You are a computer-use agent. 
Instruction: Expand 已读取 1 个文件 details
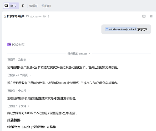[x=18, y=91]
